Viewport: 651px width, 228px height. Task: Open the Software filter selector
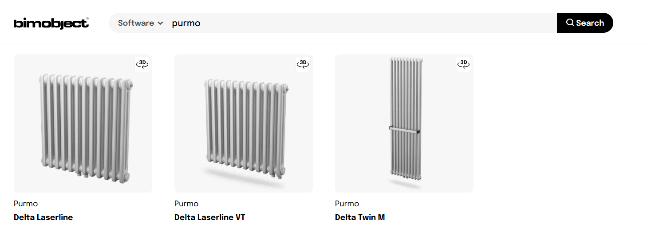(140, 23)
